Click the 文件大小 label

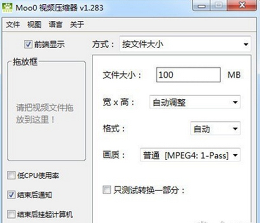pyautogui.click(x=122, y=75)
